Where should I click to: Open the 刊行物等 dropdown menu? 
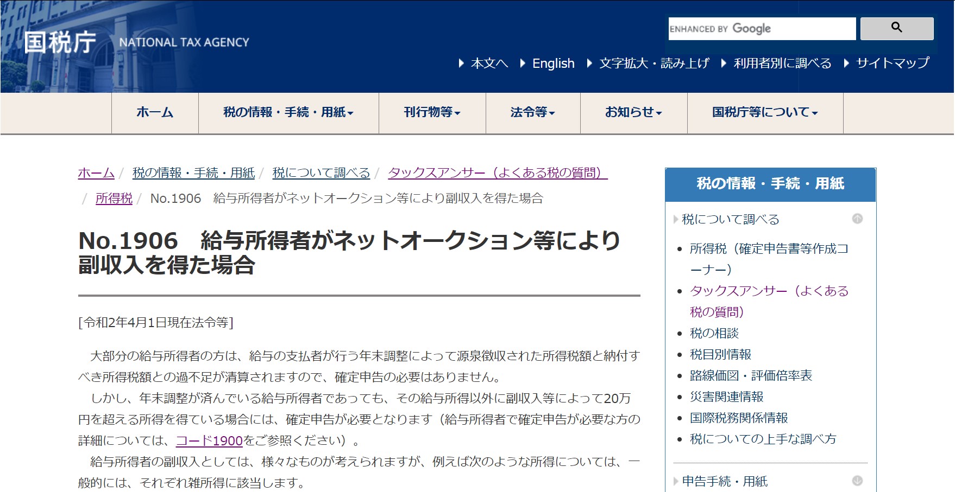(432, 112)
